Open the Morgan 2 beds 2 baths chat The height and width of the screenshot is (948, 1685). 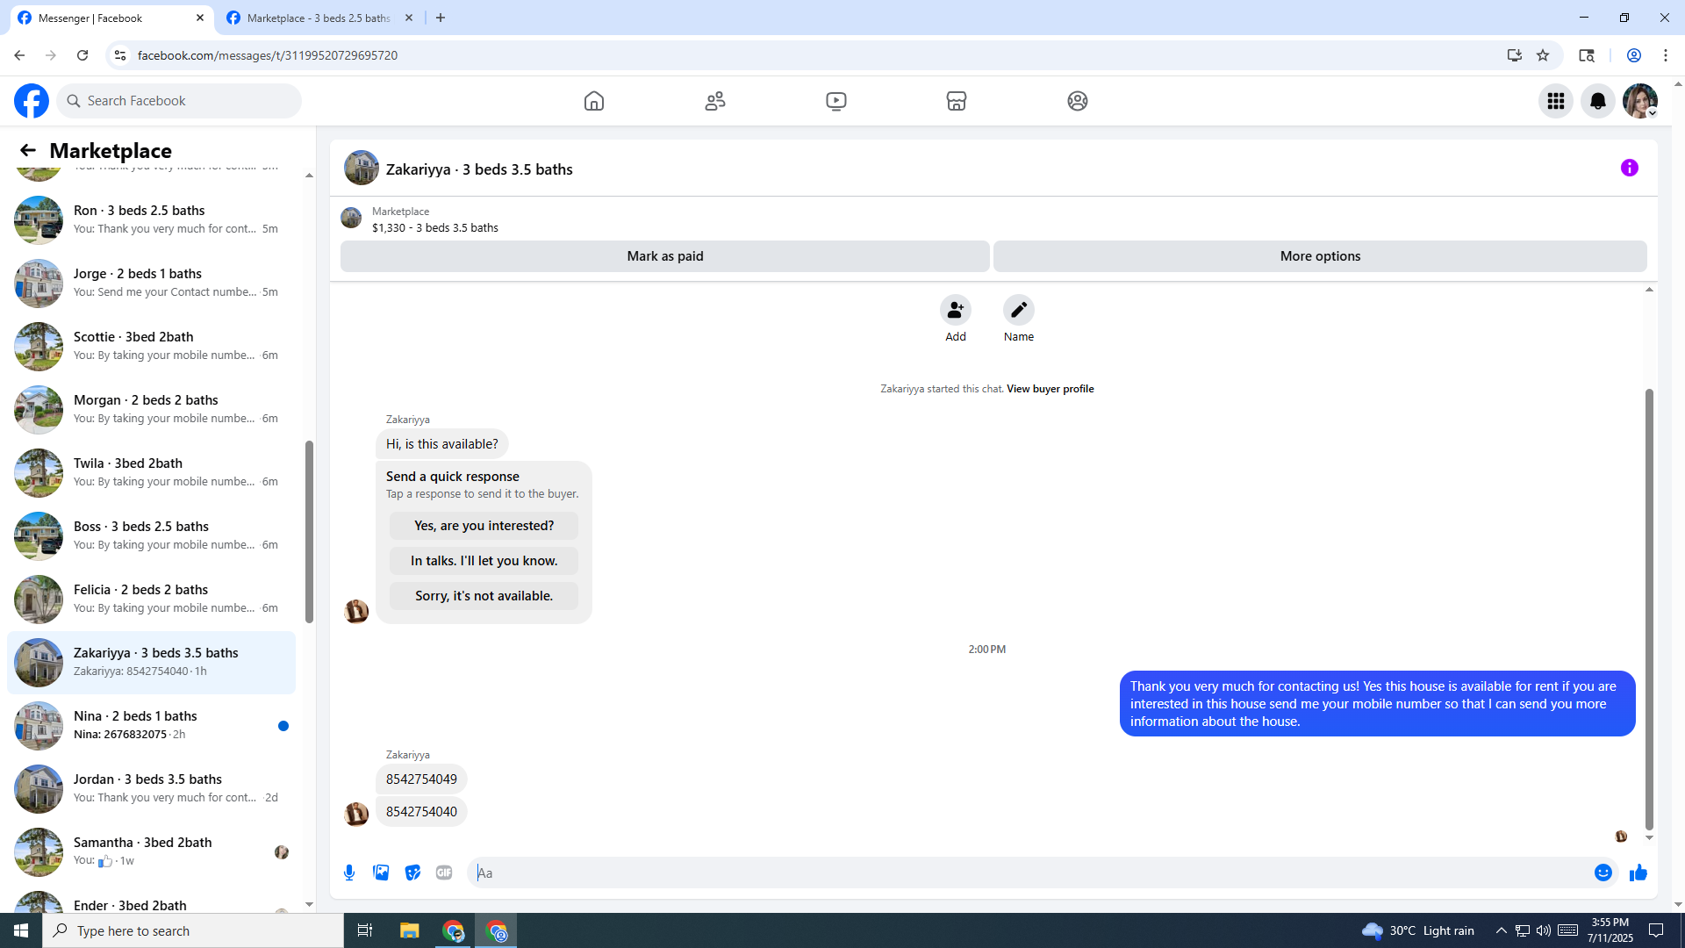coord(151,409)
